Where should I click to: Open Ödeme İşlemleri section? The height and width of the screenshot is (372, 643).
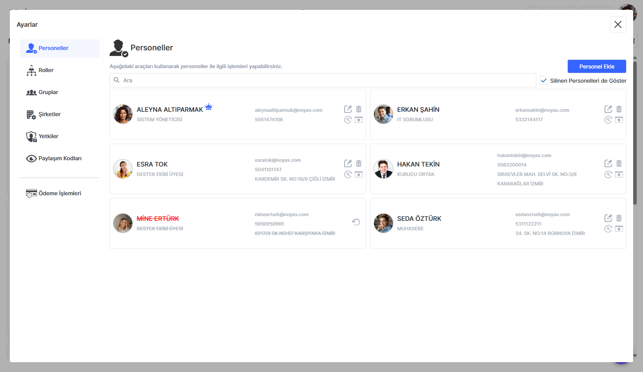pos(59,193)
